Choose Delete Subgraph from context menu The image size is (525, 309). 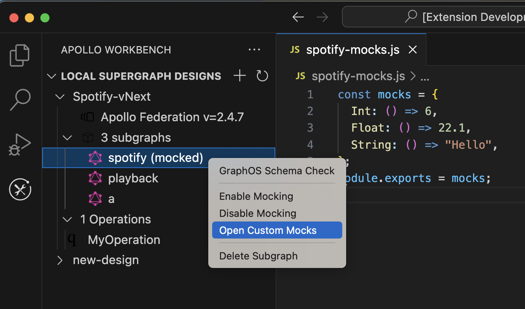point(277,256)
